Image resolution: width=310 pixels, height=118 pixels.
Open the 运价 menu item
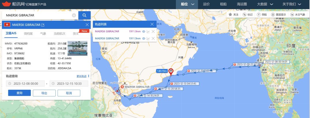(x=206, y=4)
